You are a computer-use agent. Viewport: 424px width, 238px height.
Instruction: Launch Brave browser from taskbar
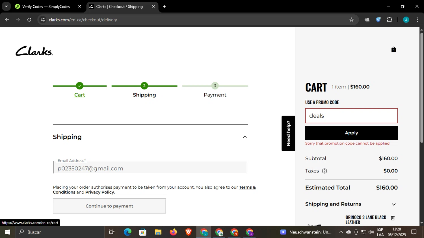tap(189, 232)
